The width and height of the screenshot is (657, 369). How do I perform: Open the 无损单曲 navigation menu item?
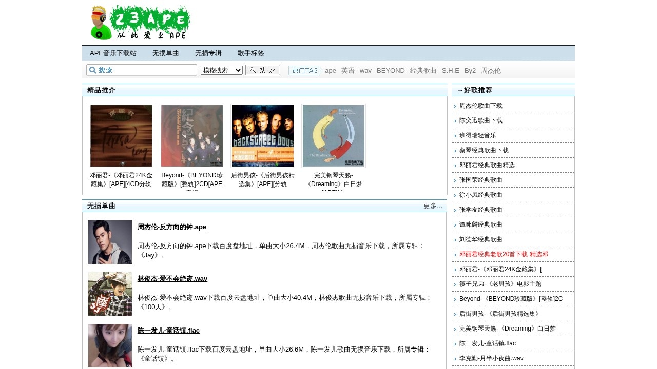[x=166, y=53]
